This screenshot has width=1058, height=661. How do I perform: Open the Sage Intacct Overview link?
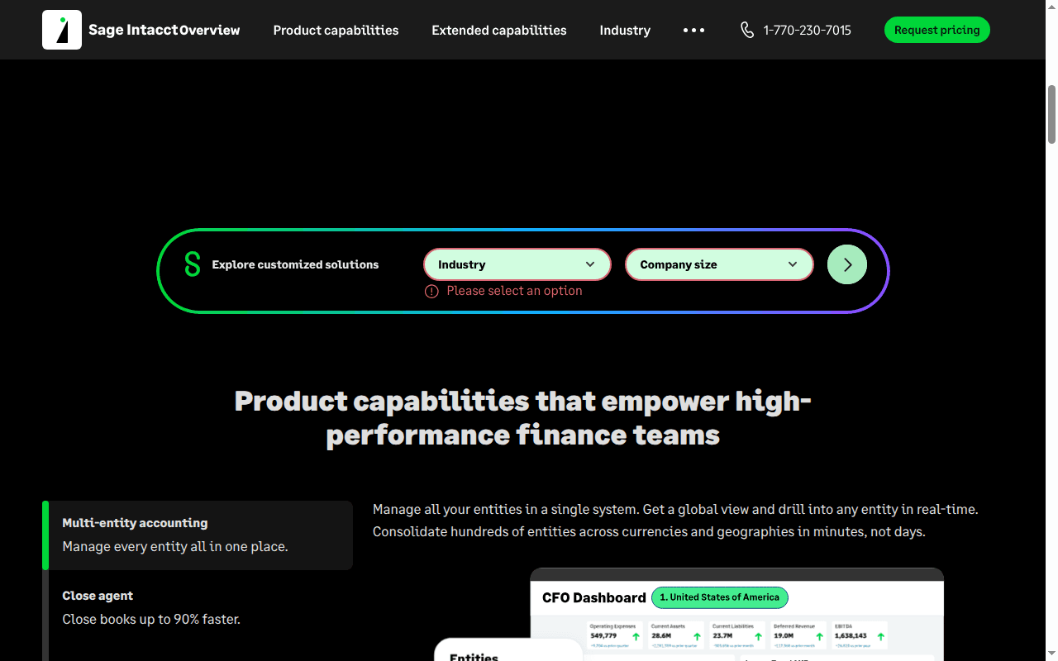click(x=209, y=31)
